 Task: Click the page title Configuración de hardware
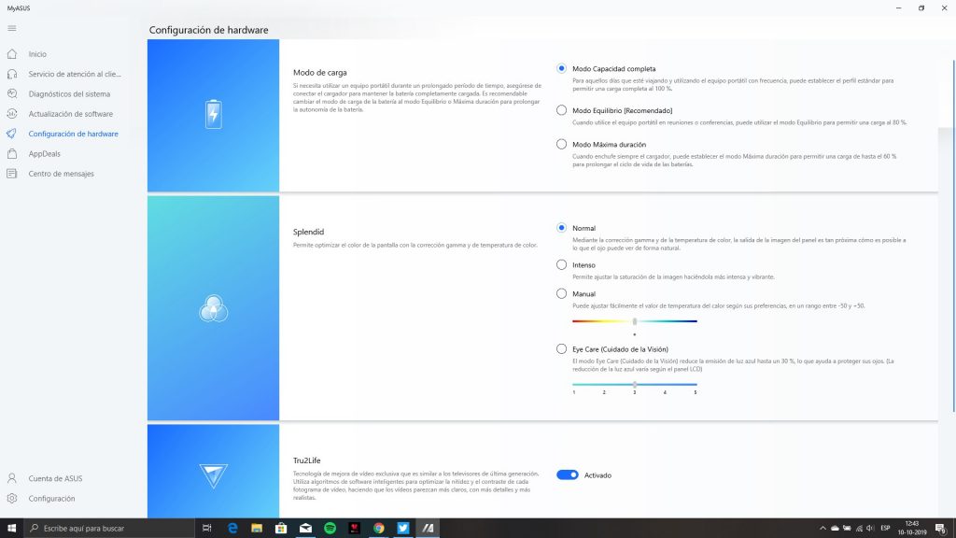tap(208, 30)
